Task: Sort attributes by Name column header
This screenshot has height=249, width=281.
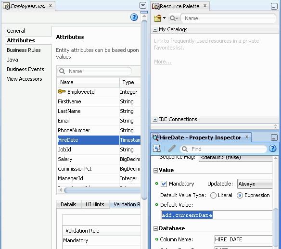Action: tap(88, 82)
